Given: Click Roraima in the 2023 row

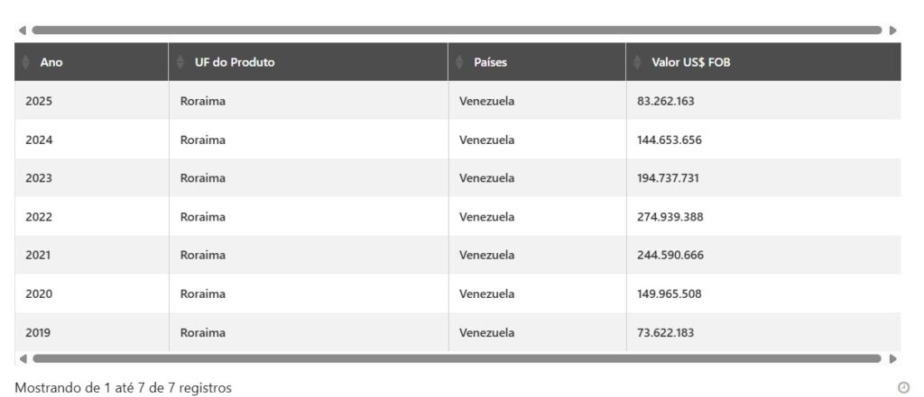Looking at the screenshot, I should pyautogui.click(x=203, y=178).
